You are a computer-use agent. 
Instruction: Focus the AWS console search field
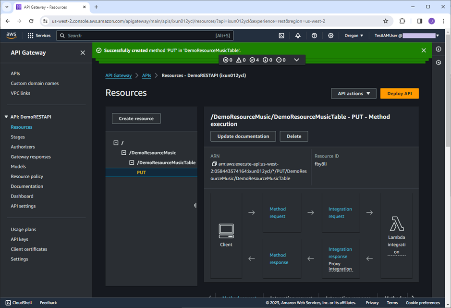tap(145, 36)
